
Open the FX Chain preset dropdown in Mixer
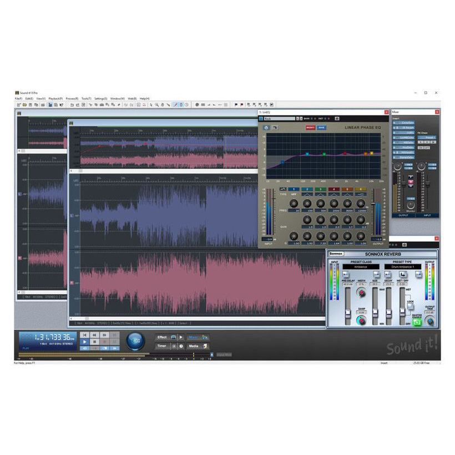pyautogui.click(x=427, y=138)
